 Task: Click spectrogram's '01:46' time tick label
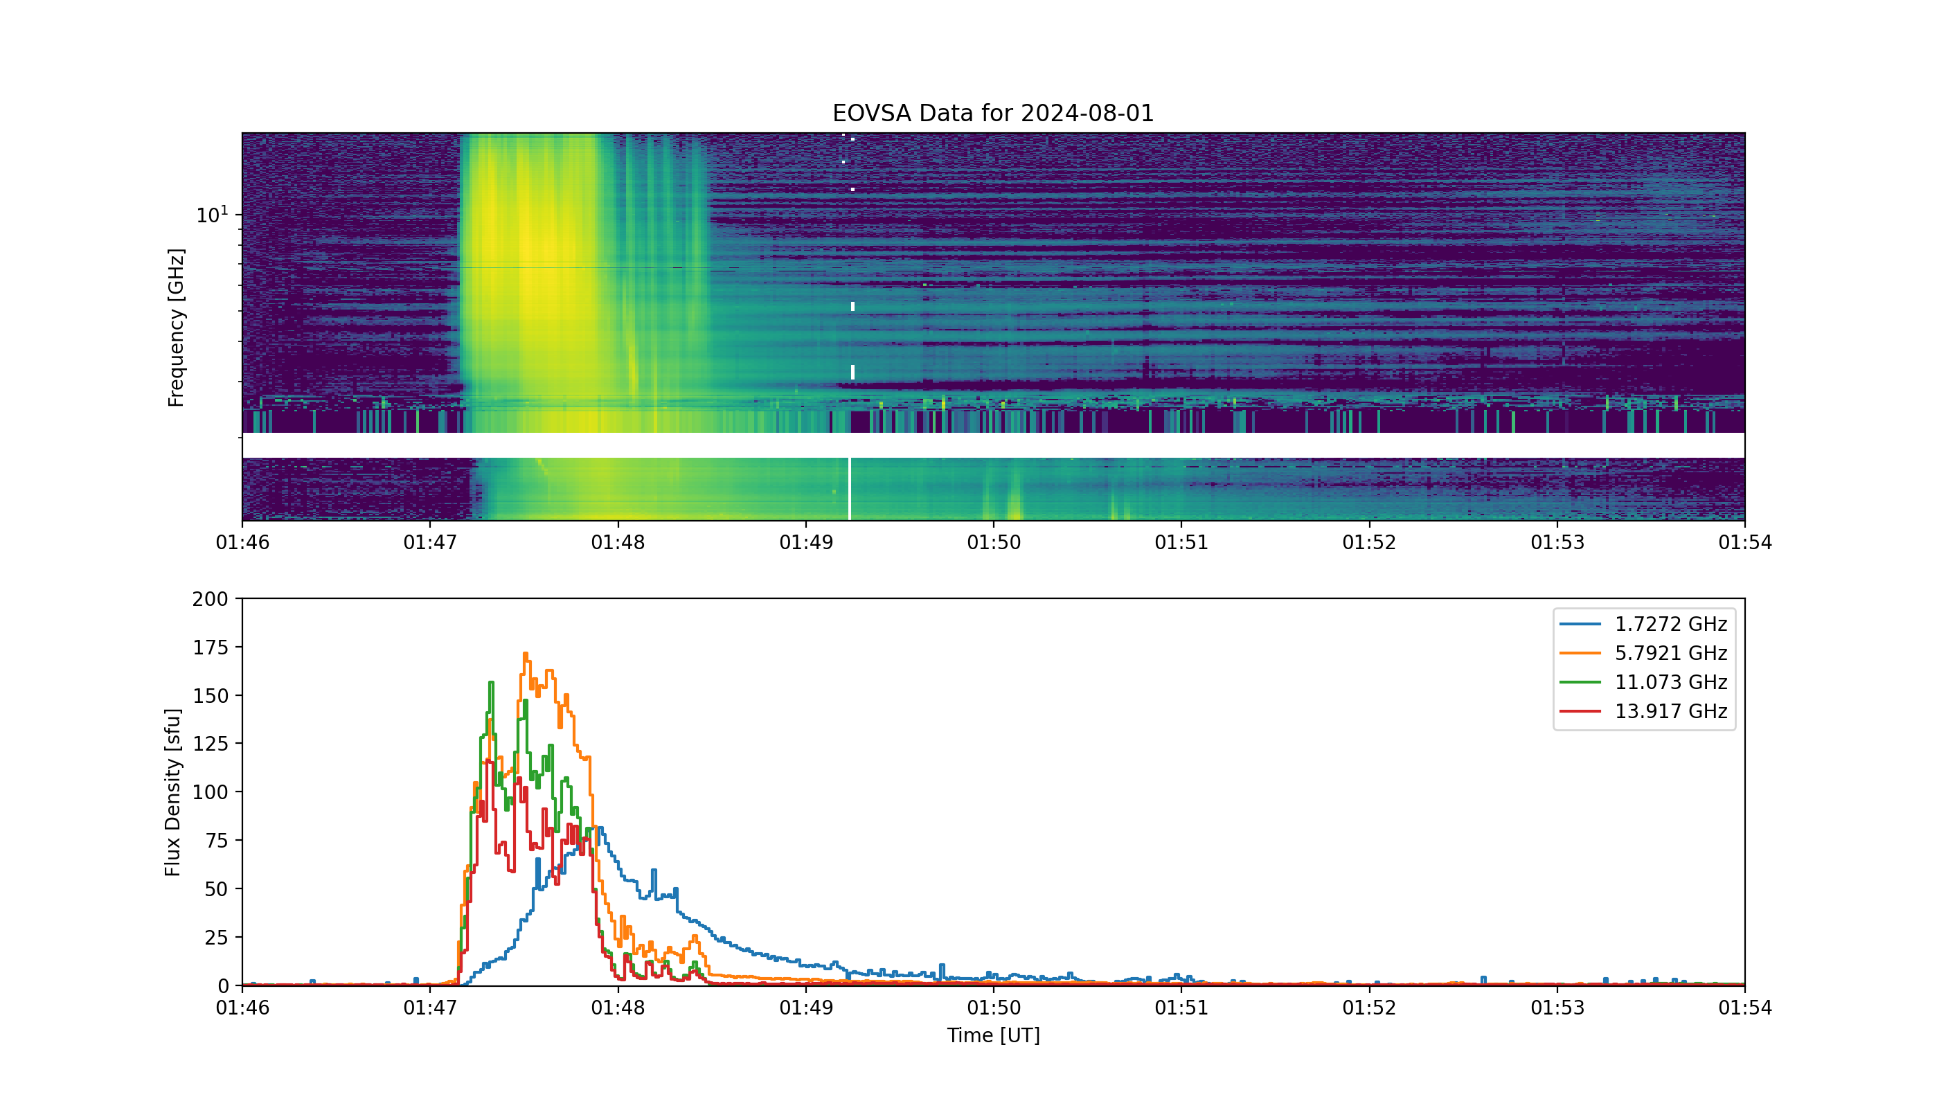242,543
